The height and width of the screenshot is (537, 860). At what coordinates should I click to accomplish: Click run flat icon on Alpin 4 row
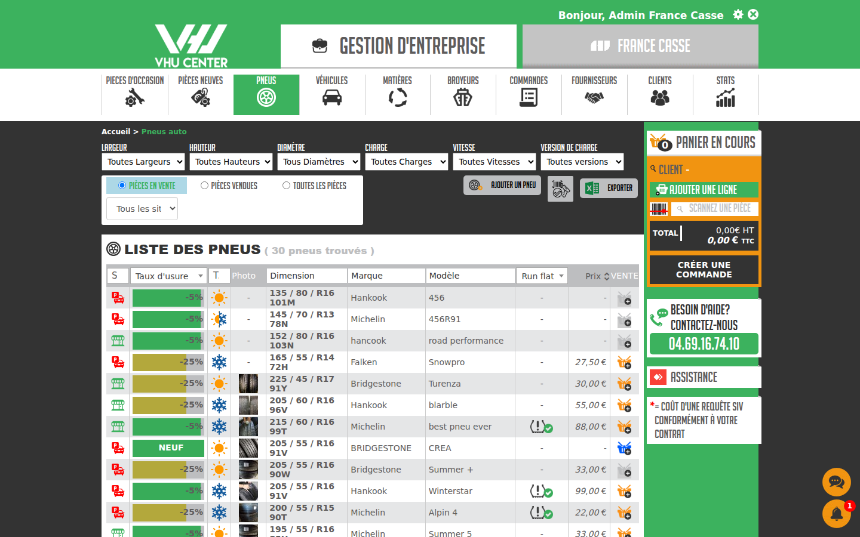(x=541, y=513)
